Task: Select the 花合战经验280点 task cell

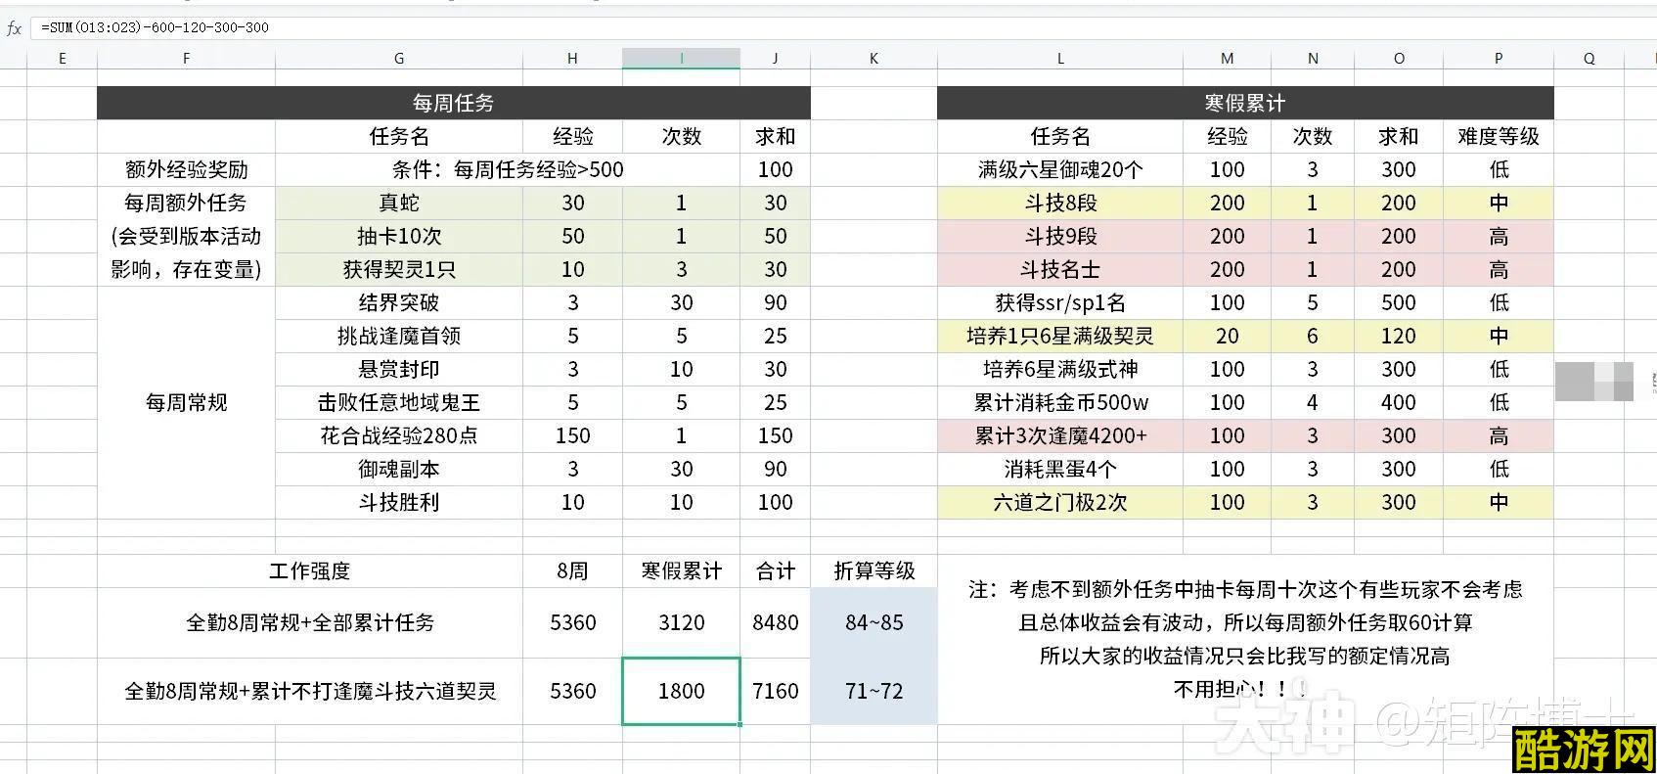Action: point(399,435)
